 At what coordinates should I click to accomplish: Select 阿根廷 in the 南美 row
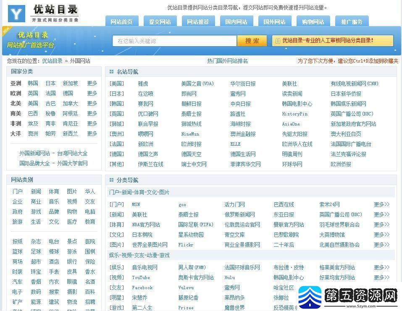70,113
